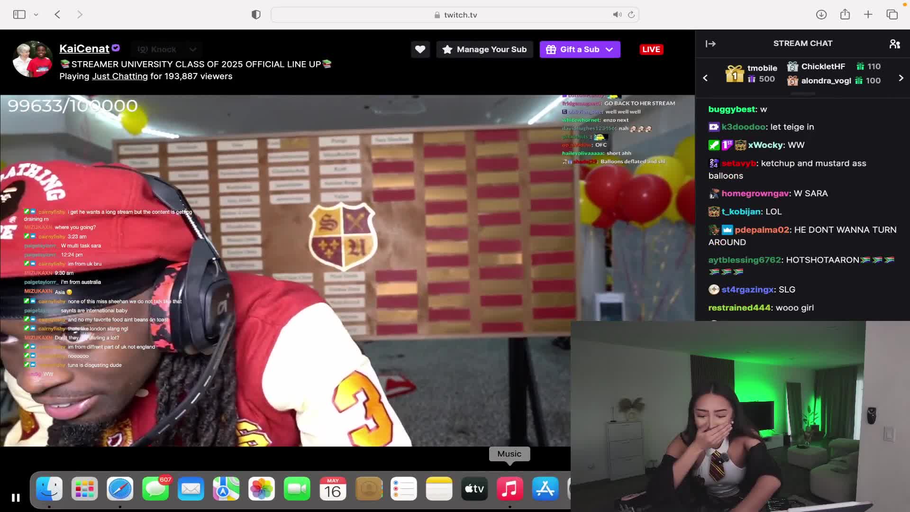910x512 pixels.
Task: Open the KaiCenat channel link
Action: point(84,49)
